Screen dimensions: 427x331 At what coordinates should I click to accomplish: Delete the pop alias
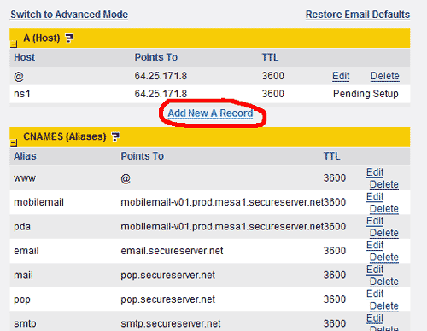(384, 306)
